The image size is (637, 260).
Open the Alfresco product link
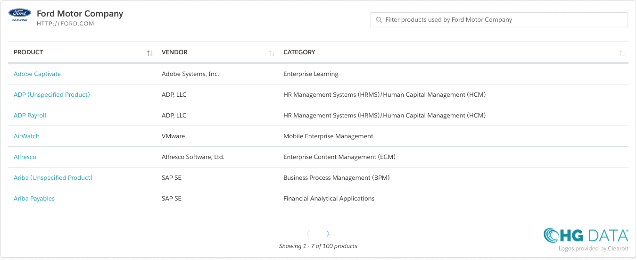(x=25, y=157)
